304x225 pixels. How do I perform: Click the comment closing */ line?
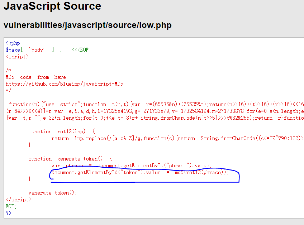(9, 91)
